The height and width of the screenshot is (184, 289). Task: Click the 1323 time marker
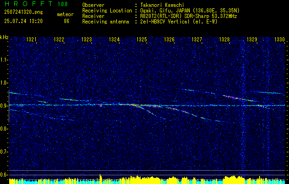pos(86,39)
